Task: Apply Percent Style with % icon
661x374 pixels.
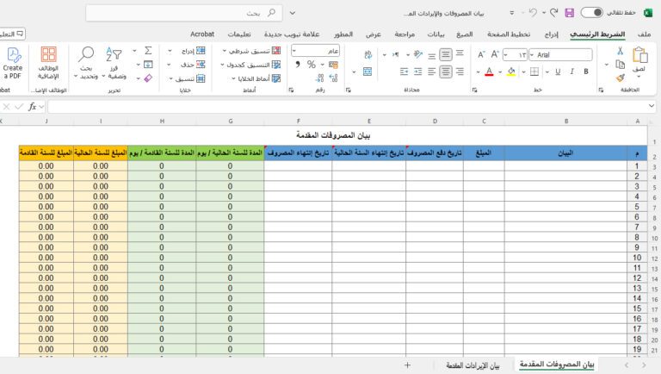Action: coord(311,65)
